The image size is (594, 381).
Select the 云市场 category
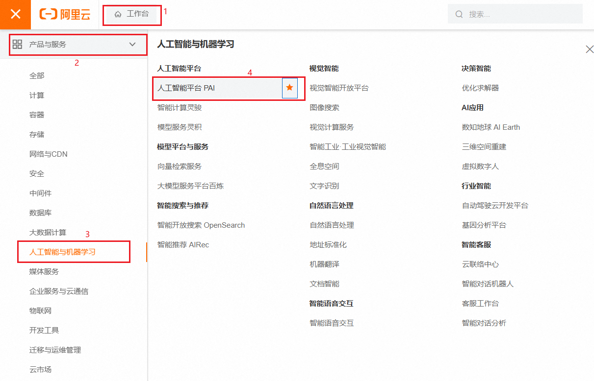tap(40, 370)
